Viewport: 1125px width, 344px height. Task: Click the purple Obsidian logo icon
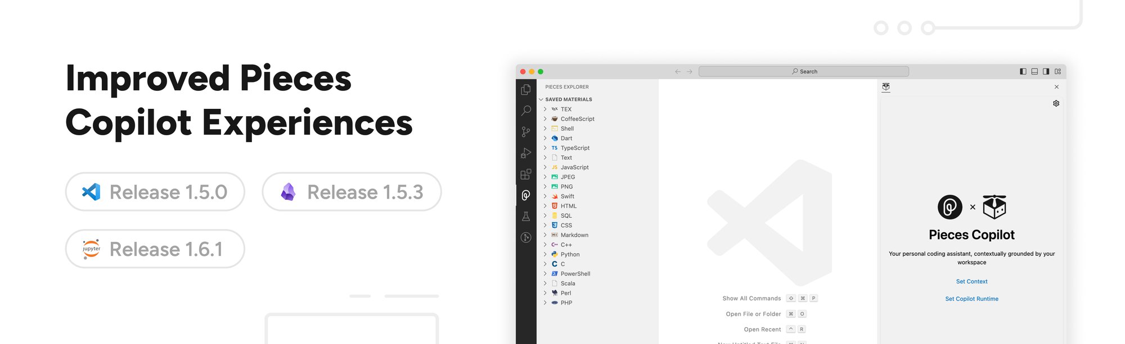(288, 192)
